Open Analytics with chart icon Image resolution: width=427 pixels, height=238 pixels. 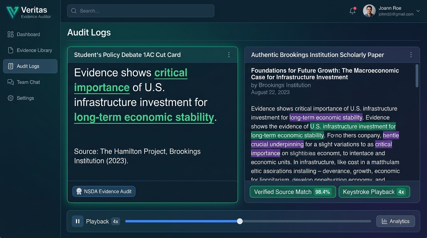point(395,221)
